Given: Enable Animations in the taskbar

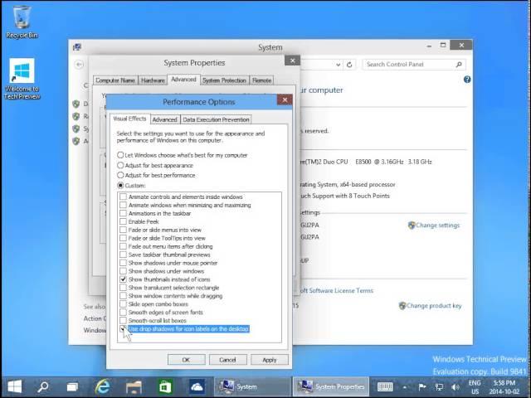Looking at the screenshot, I should [124, 213].
